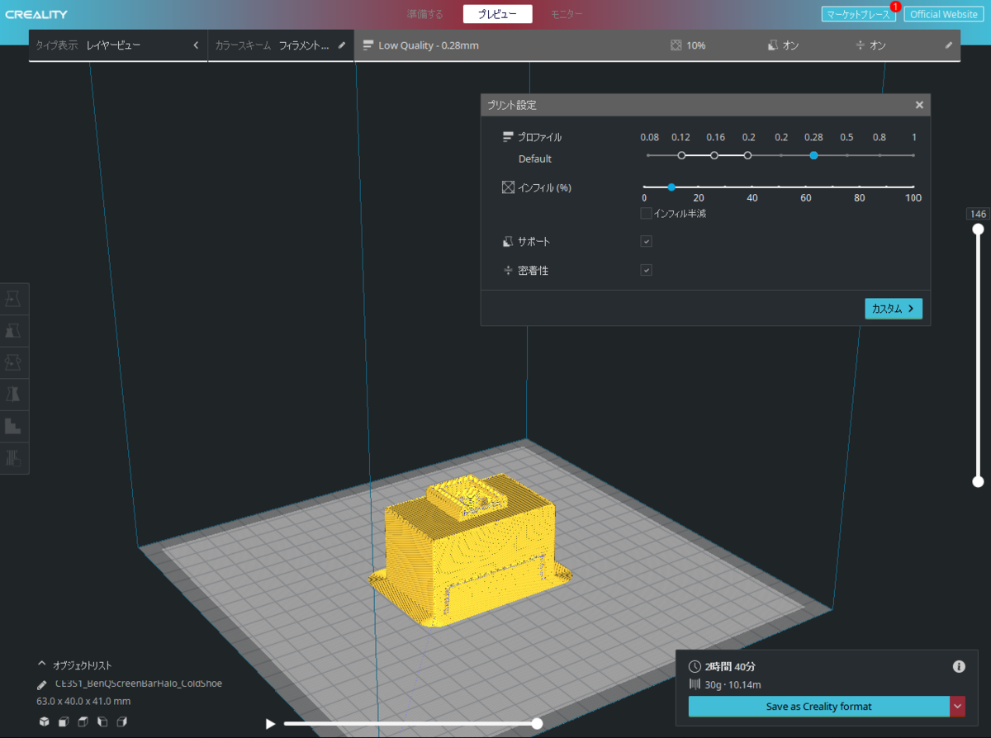Switch to the モニター tab
The image size is (991, 738).
567,14
